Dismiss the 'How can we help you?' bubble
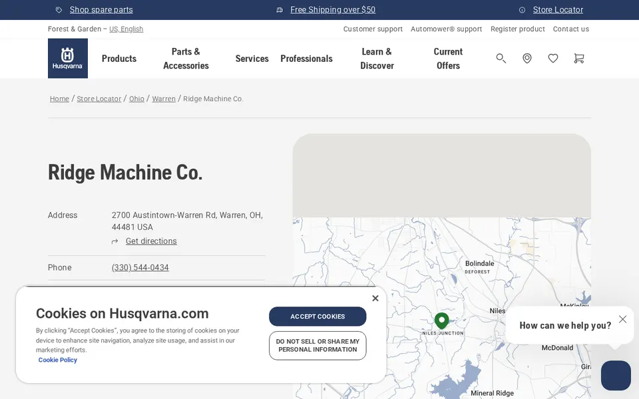Viewport: 639px width, 399px height. [623, 319]
